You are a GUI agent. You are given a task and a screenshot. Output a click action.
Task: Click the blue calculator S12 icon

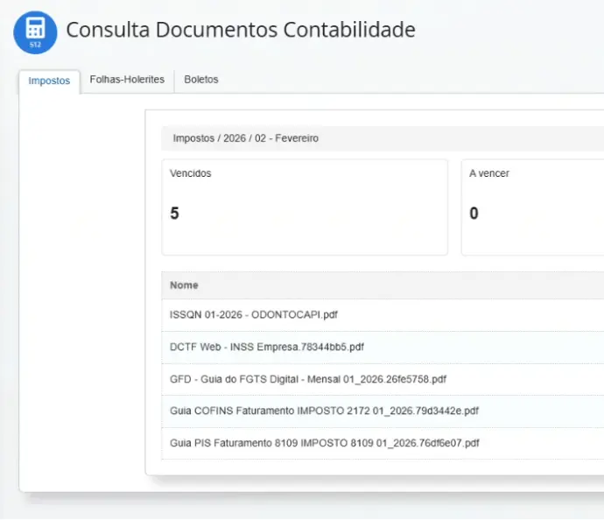pos(35,32)
